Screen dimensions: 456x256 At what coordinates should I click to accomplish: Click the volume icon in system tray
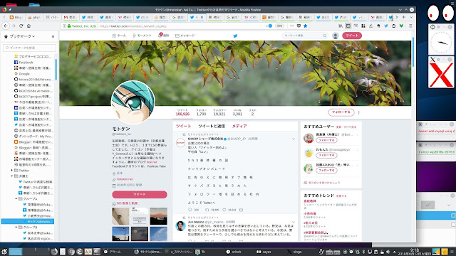388,252
